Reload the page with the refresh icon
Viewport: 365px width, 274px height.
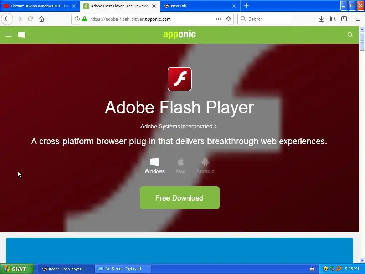click(30, 19)
